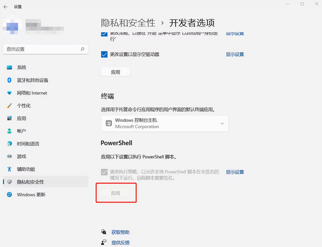Click the PowerShell section heading
The height and width of the screenshot is (247, 322).
[116, 143]
